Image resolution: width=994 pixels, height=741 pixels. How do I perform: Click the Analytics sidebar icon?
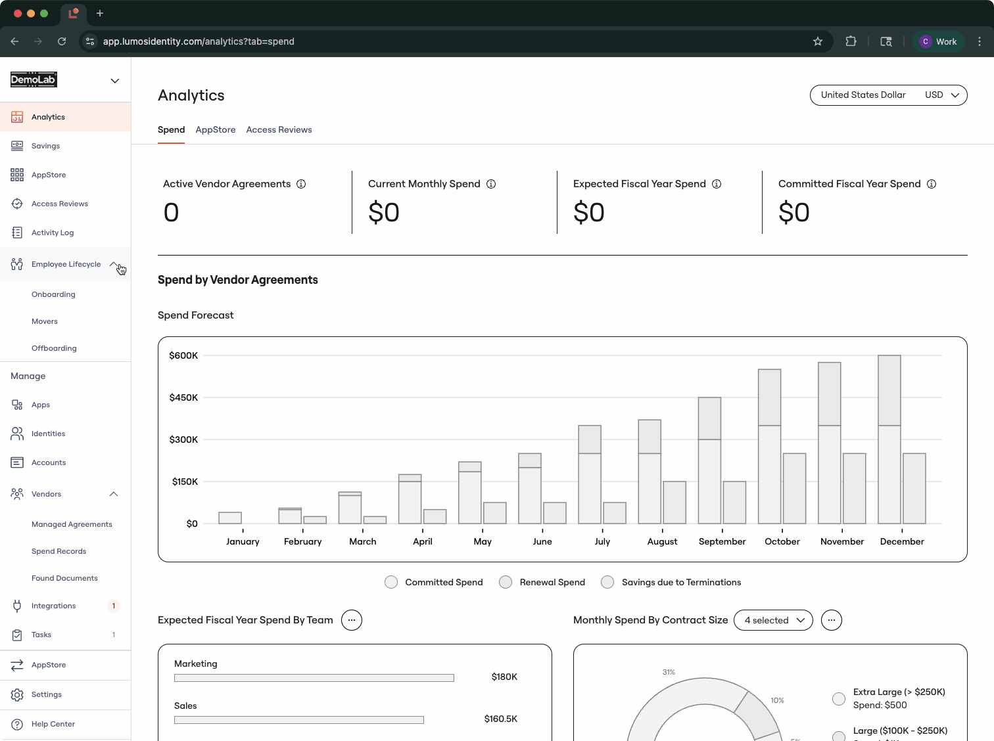click(x=17, y=117)
